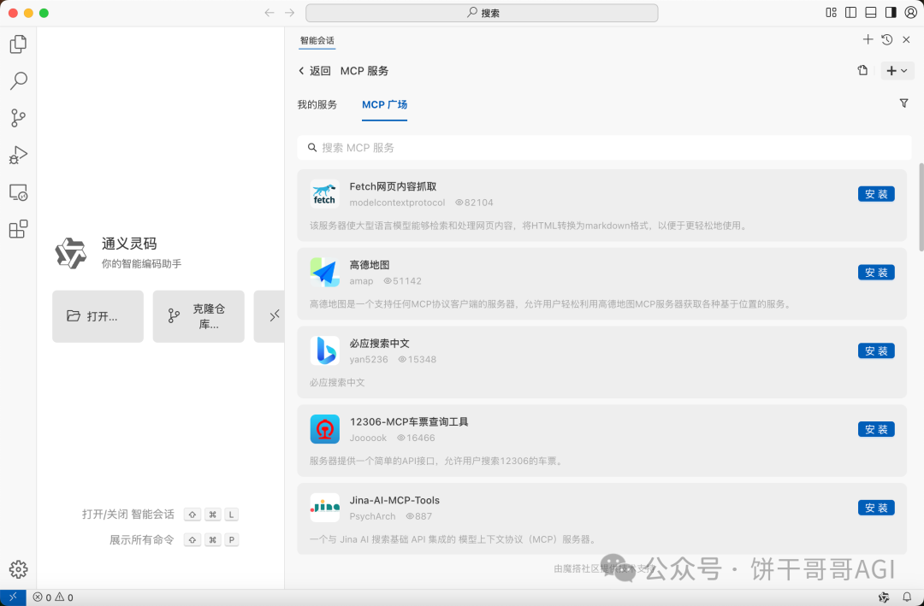Open the Search view in activity bar

[18, 80]
